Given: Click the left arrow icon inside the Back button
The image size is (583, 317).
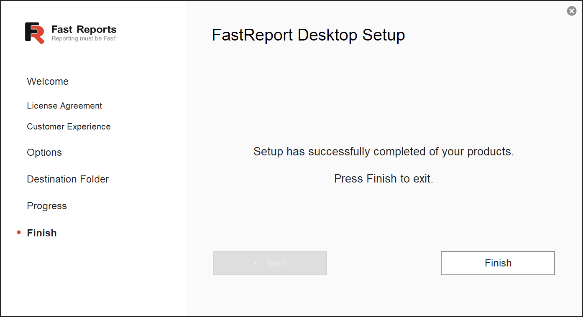Looking at the screenshot, I should (255, 263).
